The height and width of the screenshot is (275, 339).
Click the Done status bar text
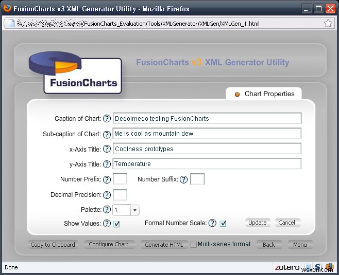[x=11, y=267]
